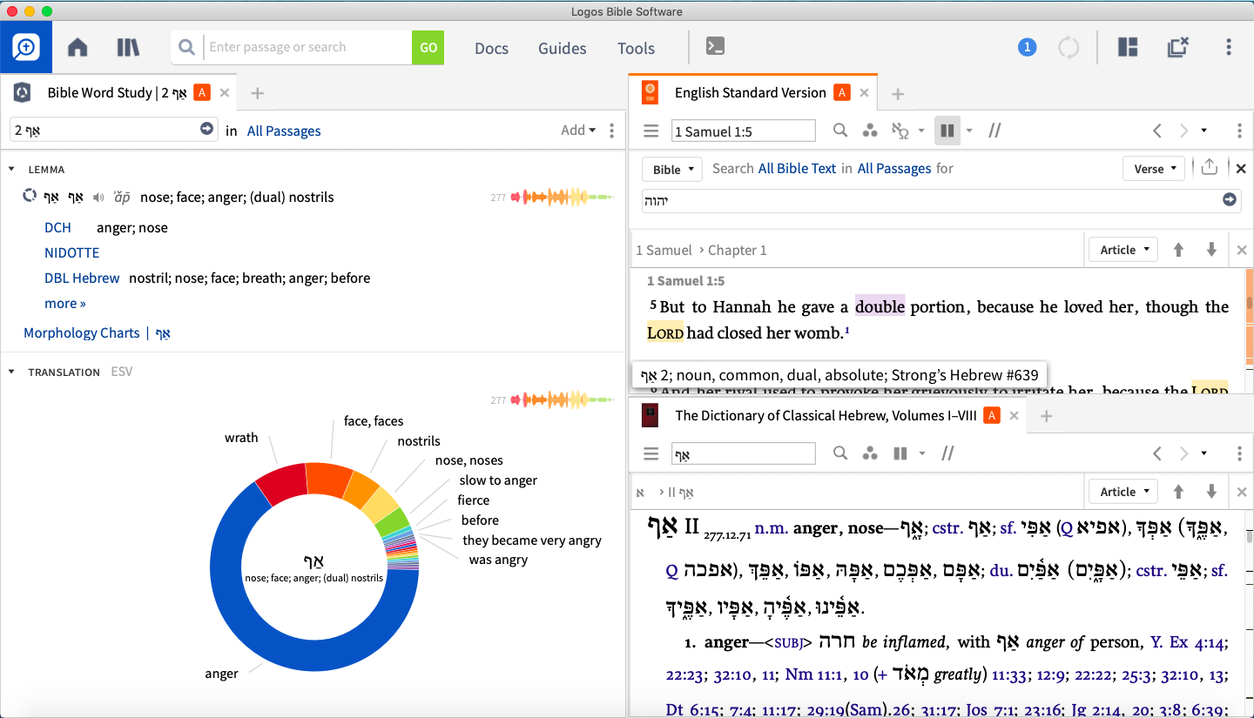Click the export icon in ESV search bar
Screen dimensions: 1254x718
point(1209,168)
